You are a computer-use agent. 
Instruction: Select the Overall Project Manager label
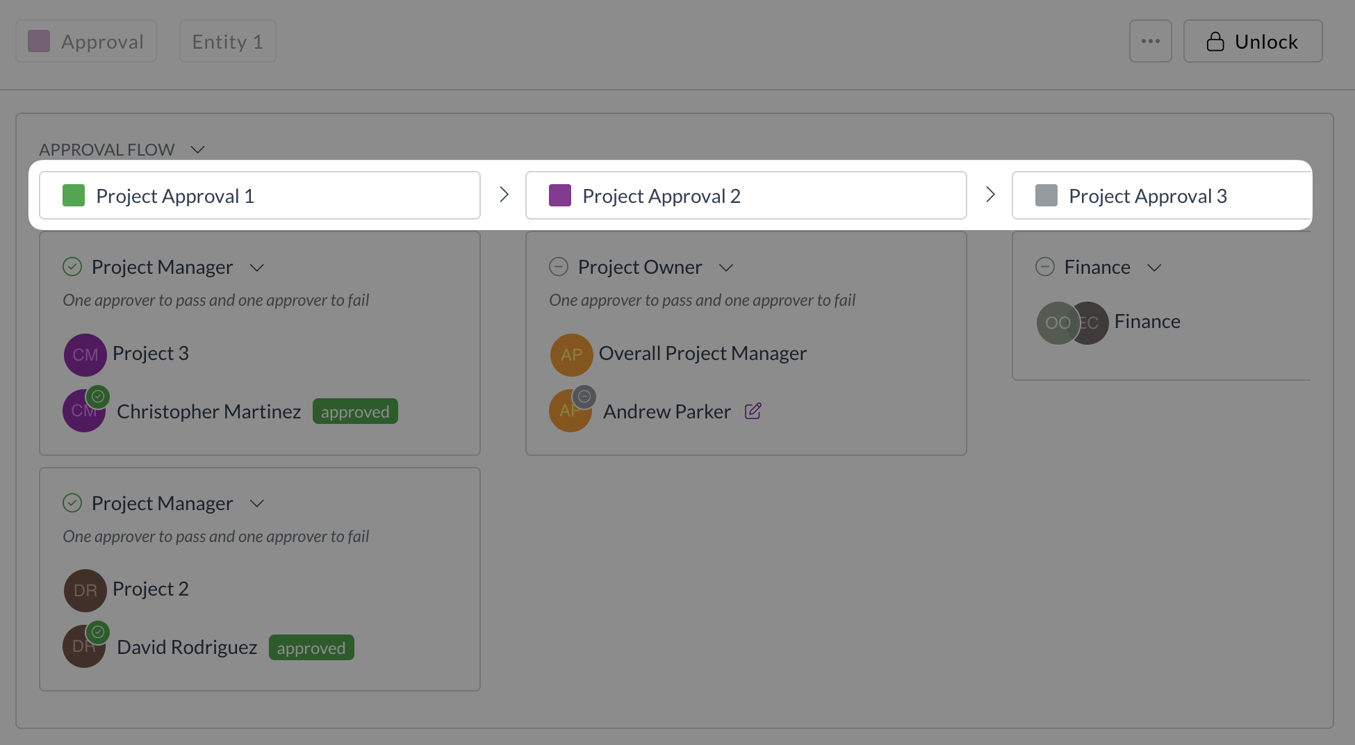(x=703, y=354)
